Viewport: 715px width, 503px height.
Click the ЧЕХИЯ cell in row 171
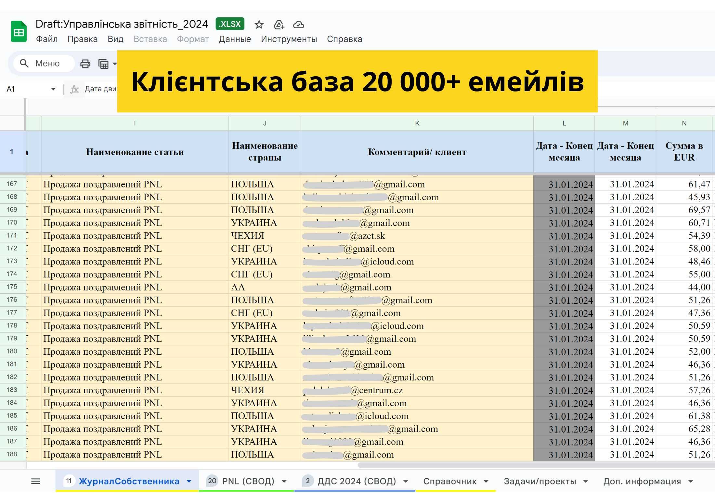[265, 236]
